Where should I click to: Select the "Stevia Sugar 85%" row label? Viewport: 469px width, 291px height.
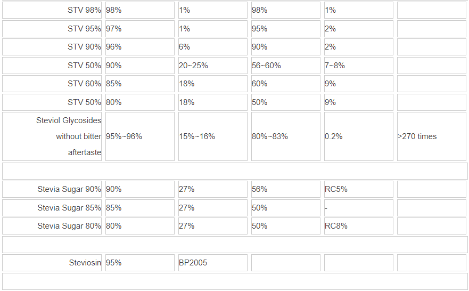tap(69, 208)
